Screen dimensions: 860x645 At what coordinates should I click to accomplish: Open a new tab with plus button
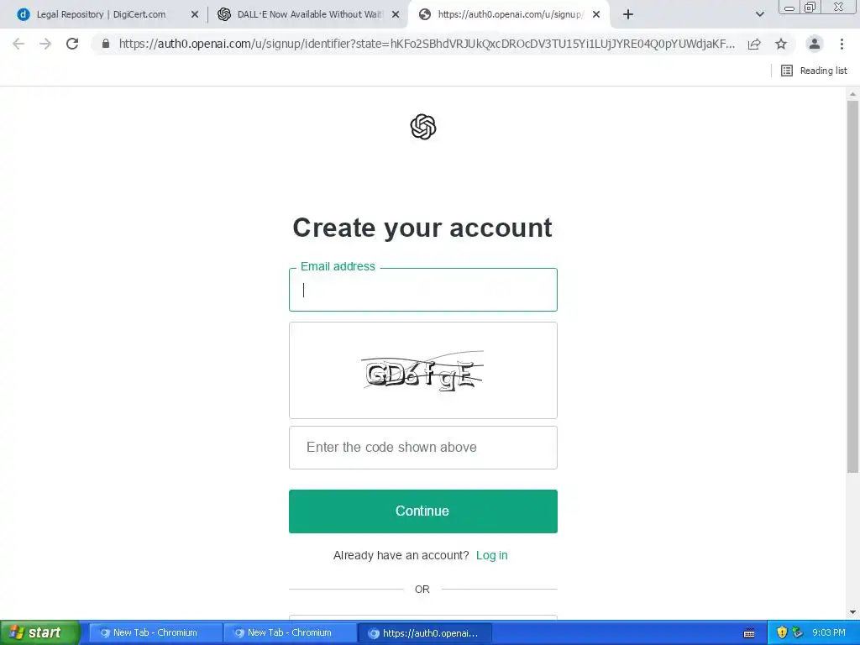tap(628, 14)
